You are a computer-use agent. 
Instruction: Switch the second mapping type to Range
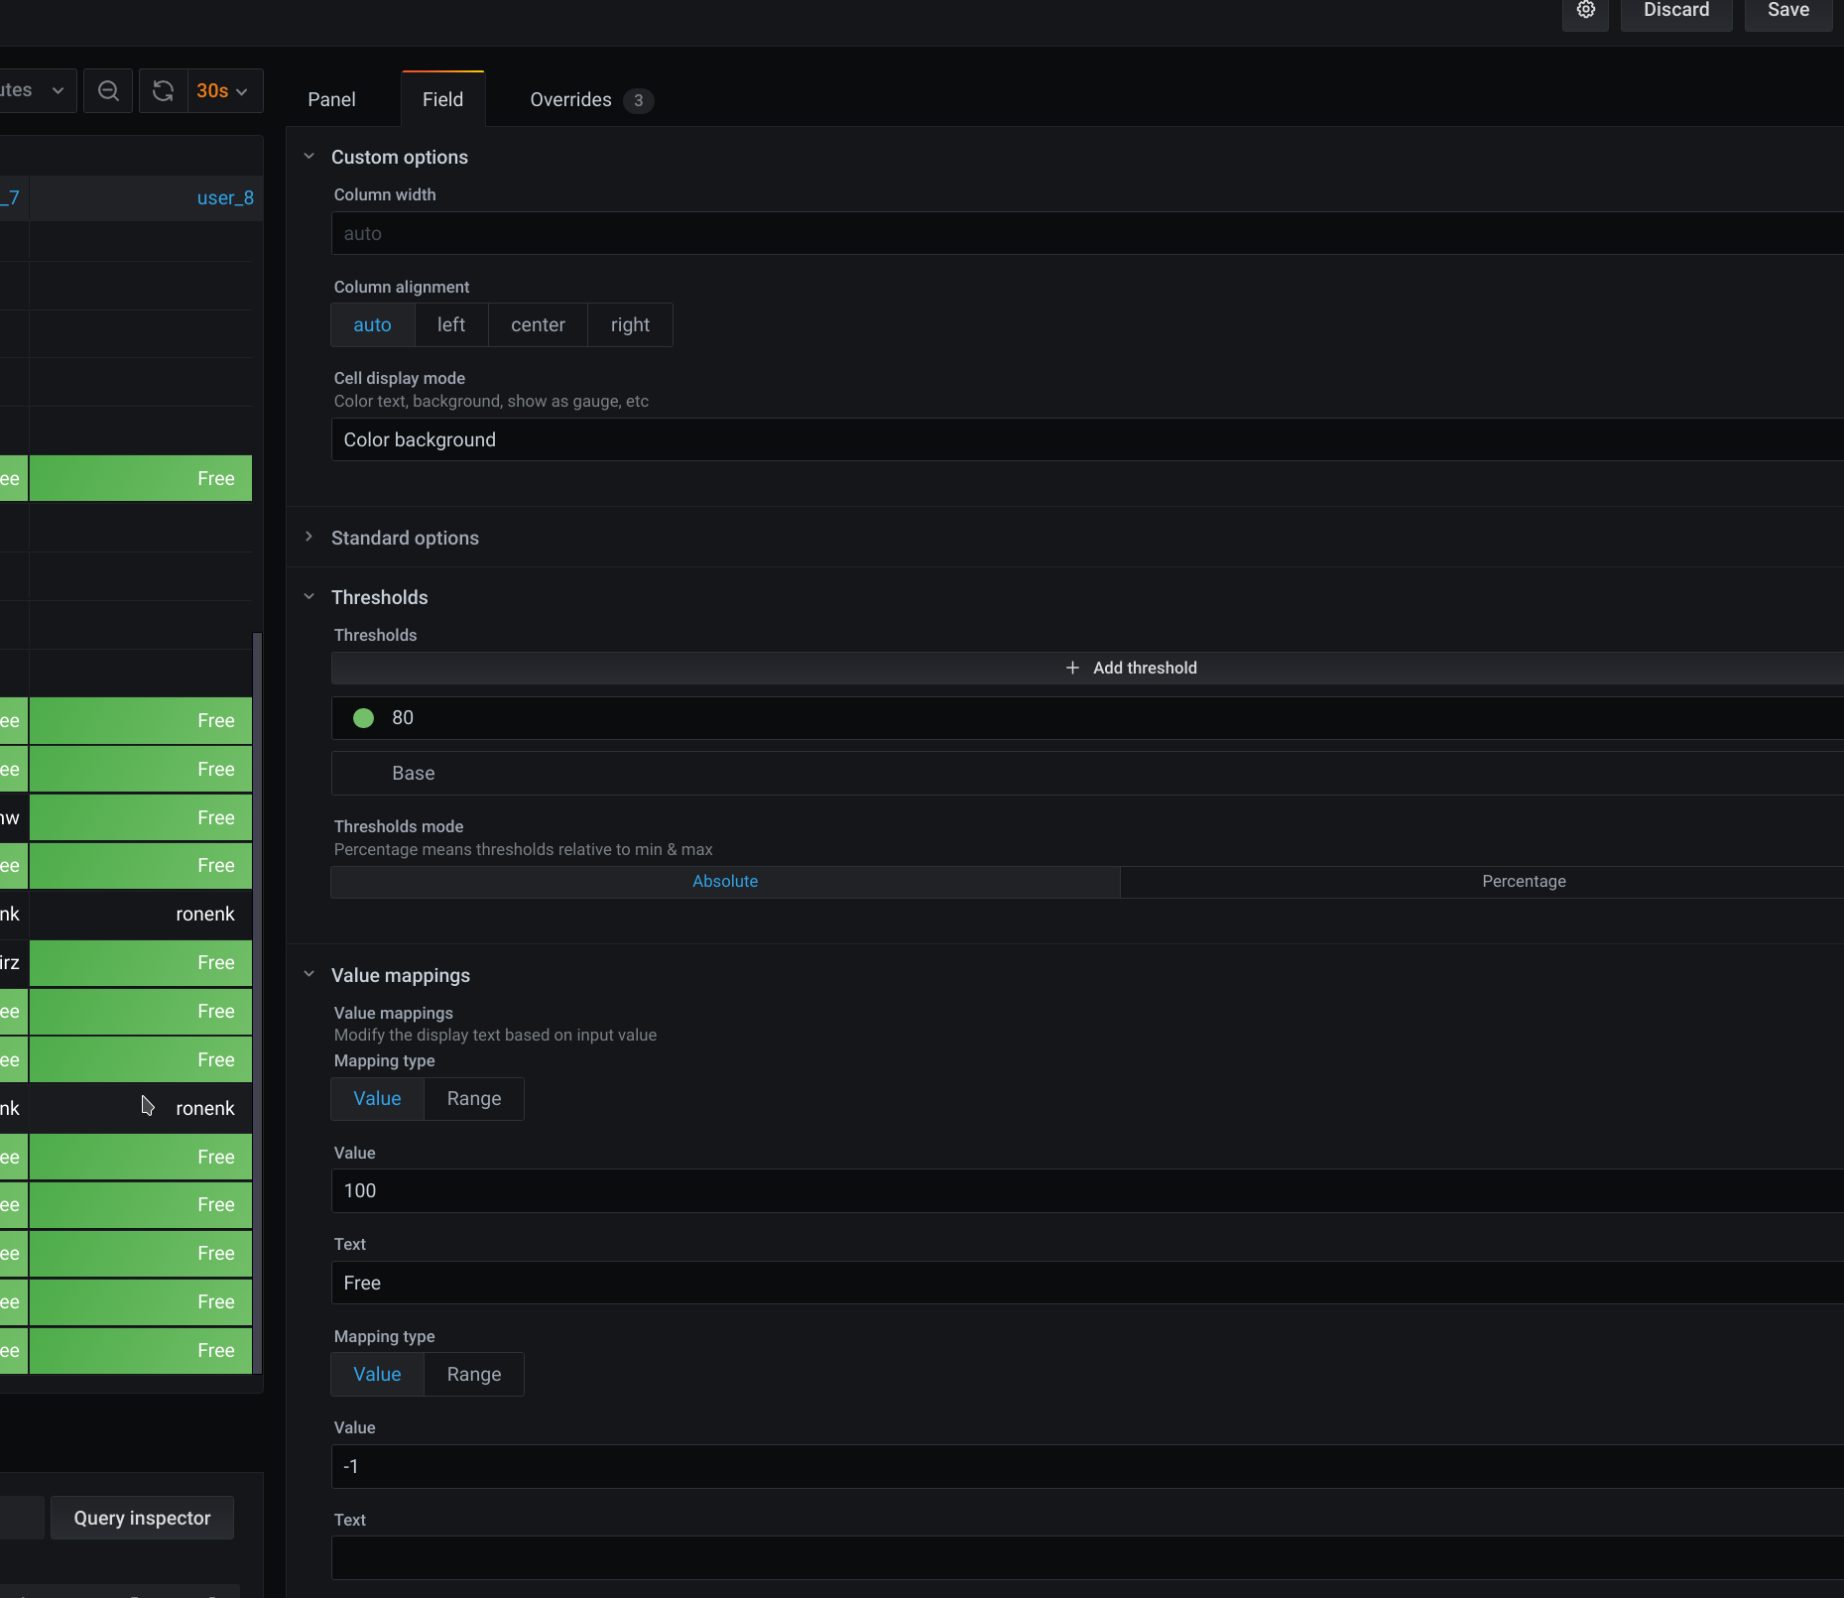tap(474, 1374)
